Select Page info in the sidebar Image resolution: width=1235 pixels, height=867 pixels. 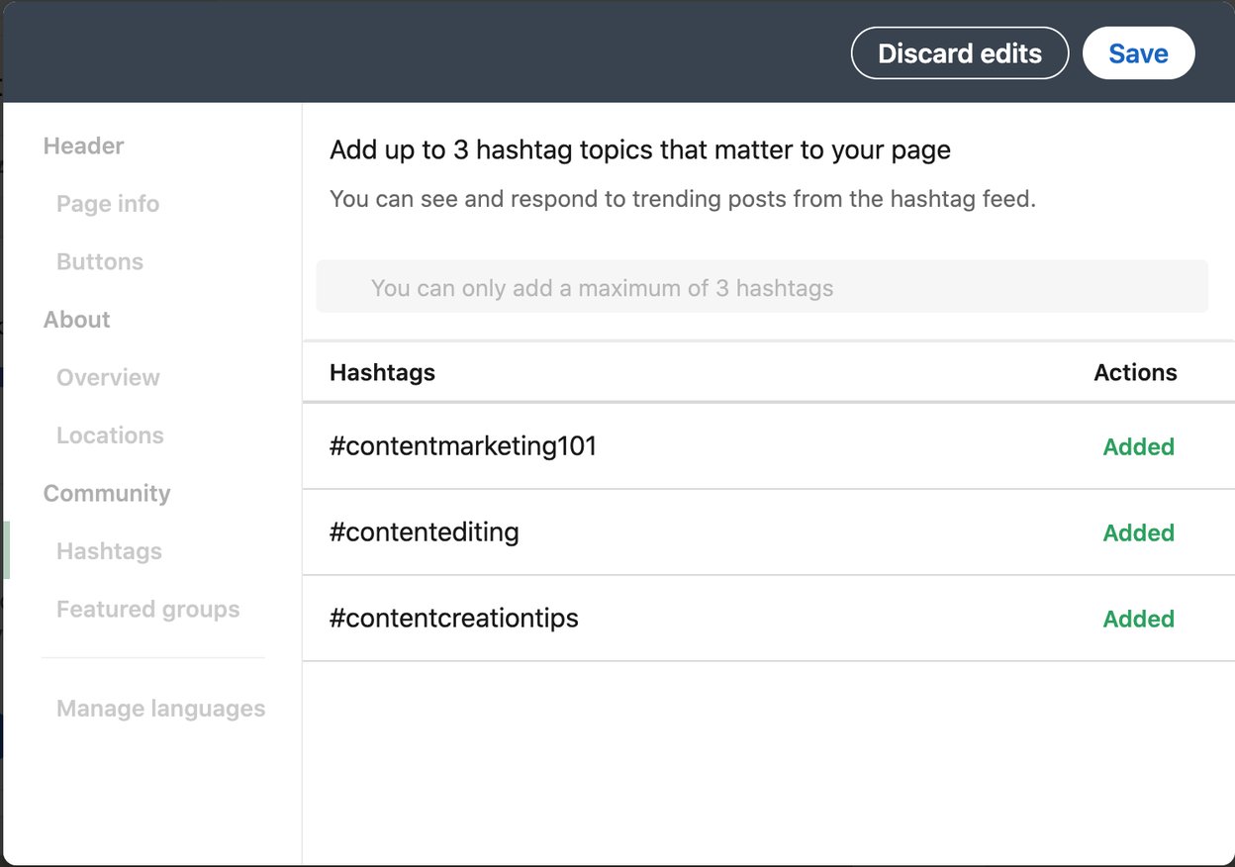(x=107, y=204)
